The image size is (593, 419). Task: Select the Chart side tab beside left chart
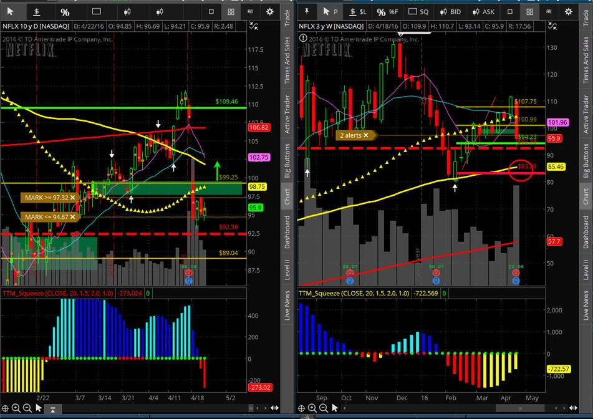pyautogui.click(x=287, y=196)
